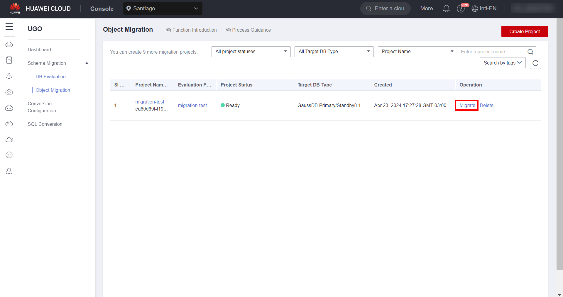Click Migrate for migration-test project

[x=467, y=105]
